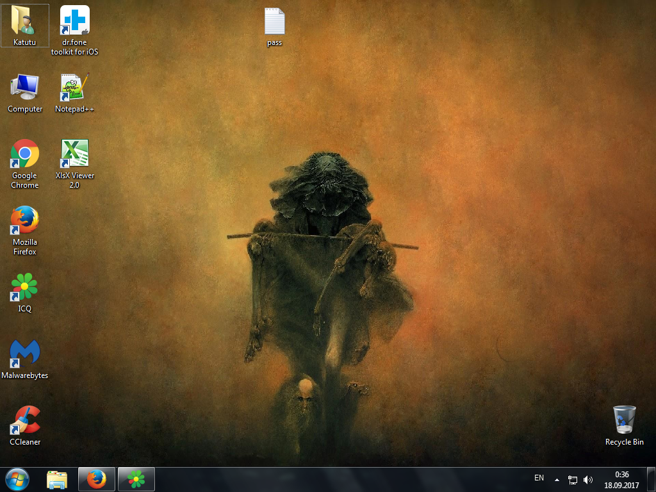Open the speaker volume control
Screen dimensions: 656x492
click(x=588, y=479)
